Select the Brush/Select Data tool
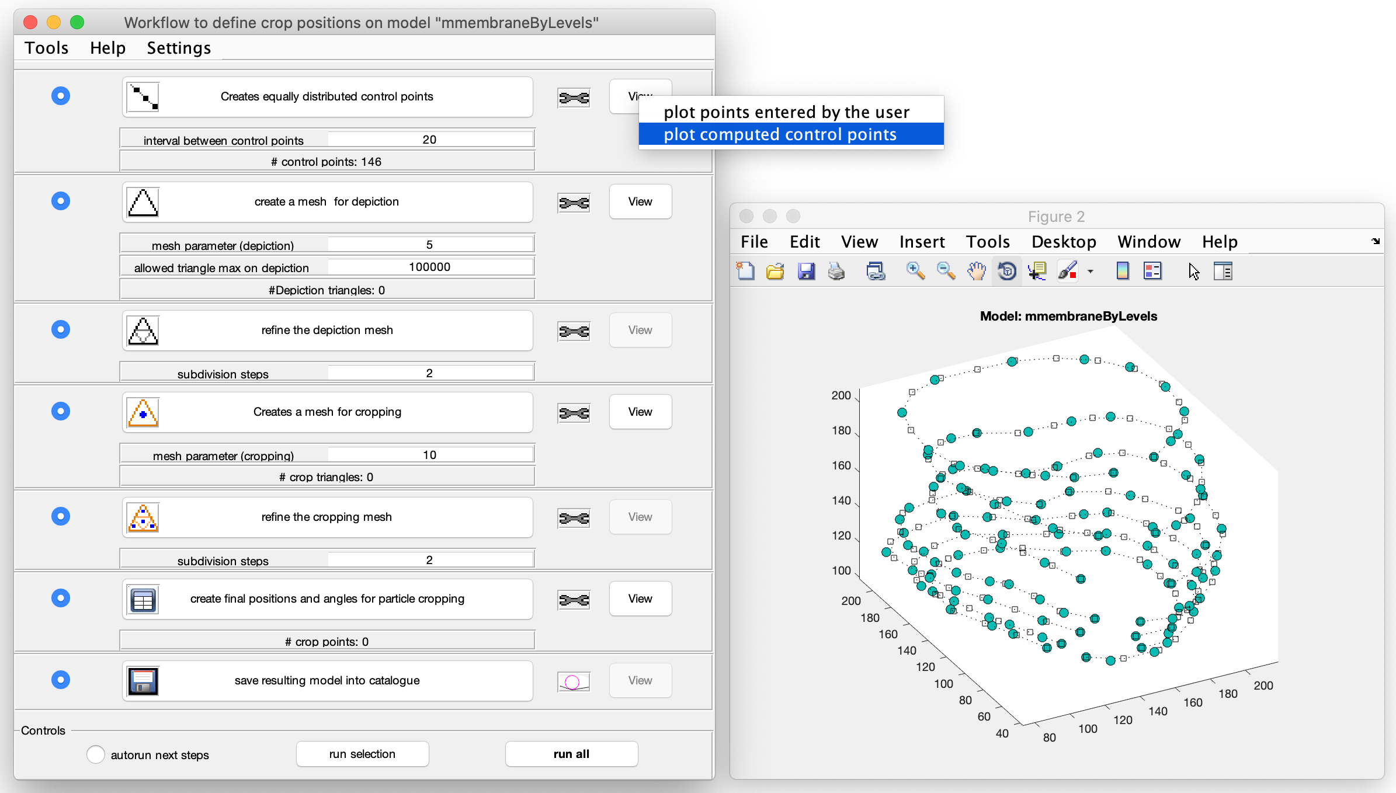 click(x=1068, y=272)
